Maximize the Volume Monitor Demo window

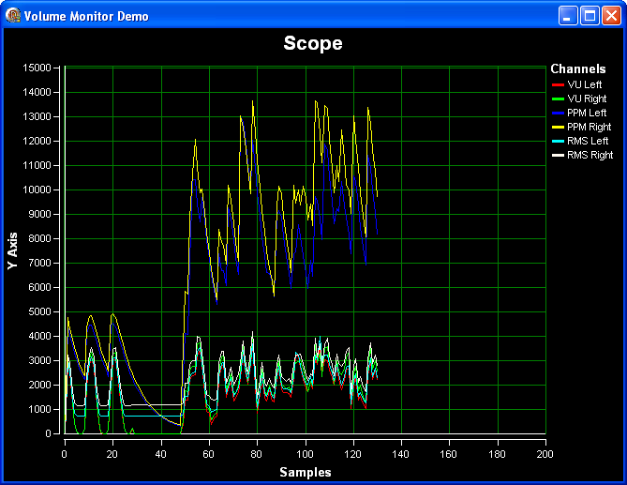point(590,16)
